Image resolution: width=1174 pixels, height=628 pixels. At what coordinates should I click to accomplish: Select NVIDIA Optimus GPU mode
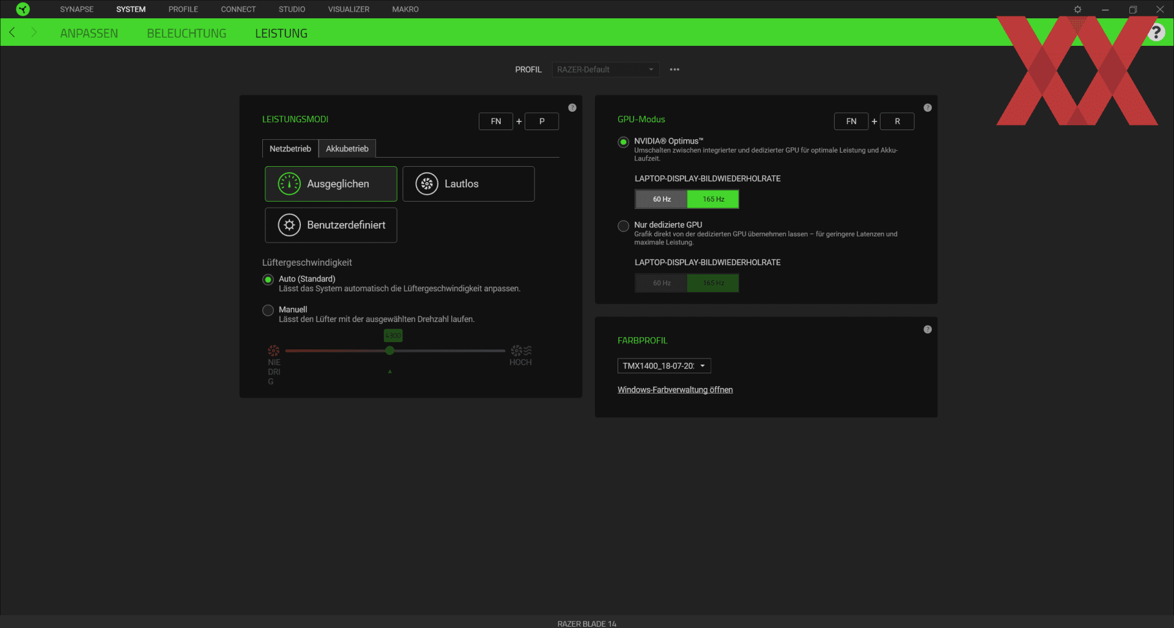[x=623, y=142]
